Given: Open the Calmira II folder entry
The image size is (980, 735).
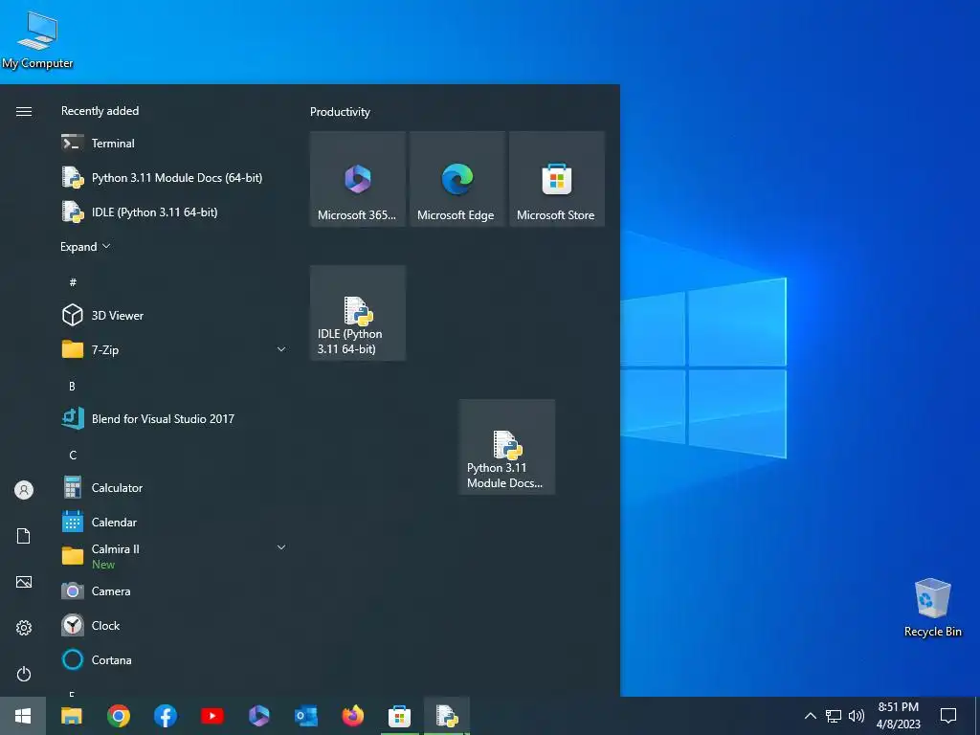Looking at the screenshot, I should coord(175,556).
